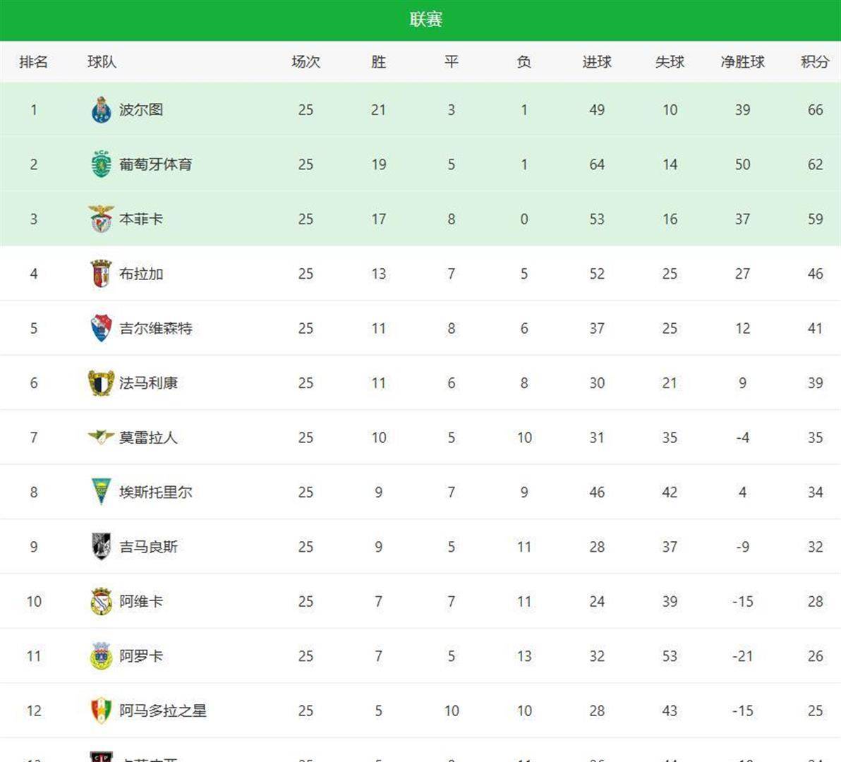Screen dimensions: 841x762
Task: Open the 波尔图 team name link
Action: click(141, 110)
